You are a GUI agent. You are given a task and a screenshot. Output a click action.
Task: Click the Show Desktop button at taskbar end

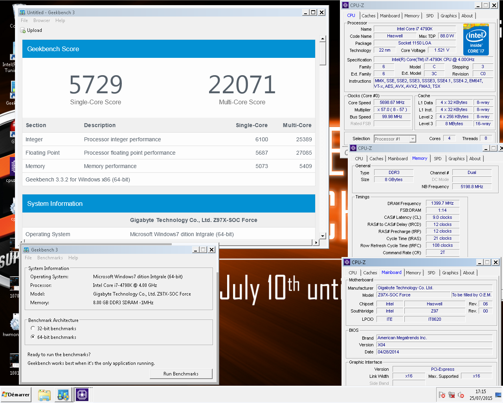(498, 395)
